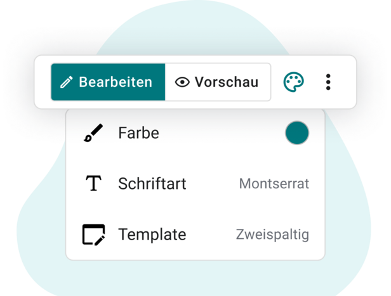Click the template edit icon

pyautogui.click(x=94, y=235)
